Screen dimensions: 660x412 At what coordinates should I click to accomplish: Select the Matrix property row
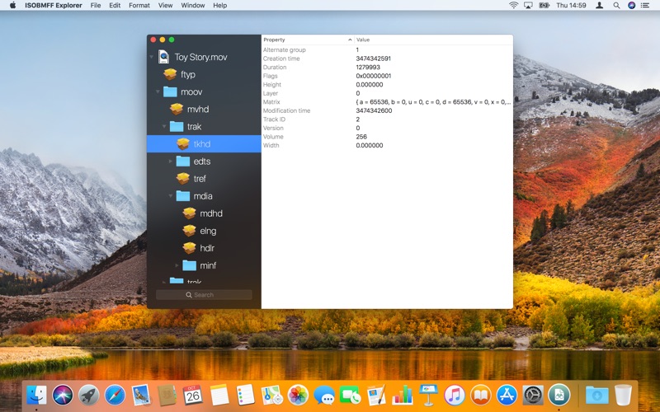click(387, 101)
